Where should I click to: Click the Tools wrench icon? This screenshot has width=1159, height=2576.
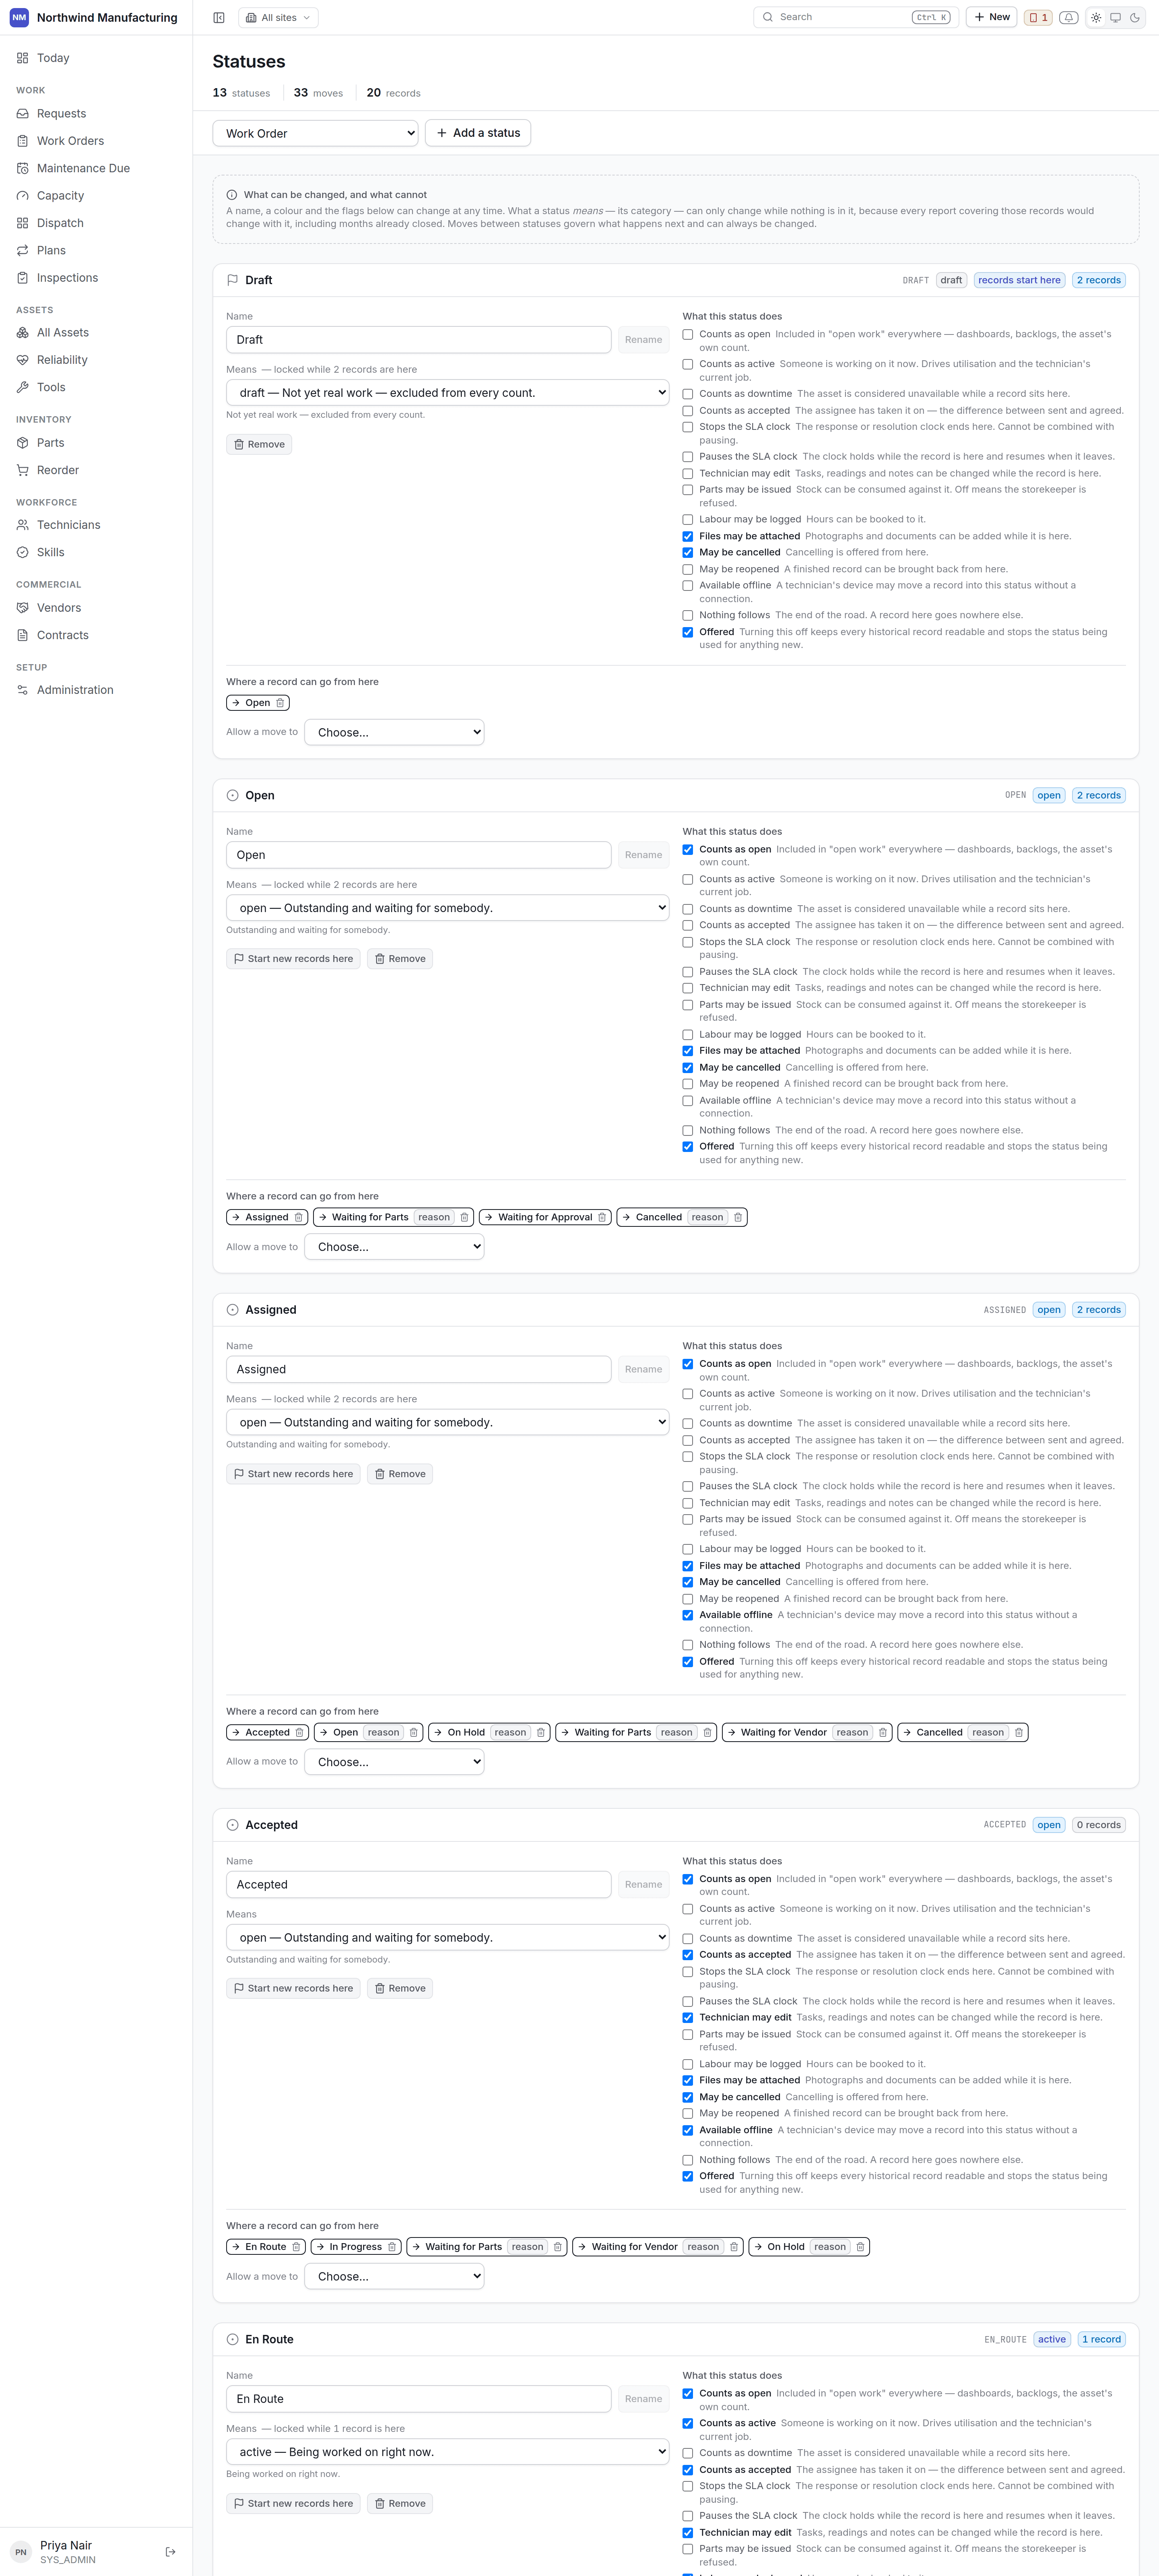pos(23,387)
